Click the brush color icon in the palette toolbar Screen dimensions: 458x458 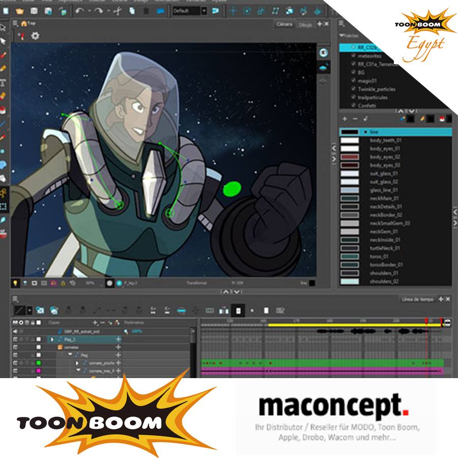click(403, 119)
